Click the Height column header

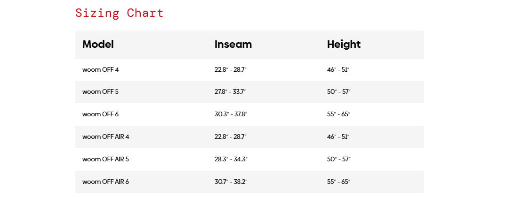pyautogui.click(x=344, y=45)
